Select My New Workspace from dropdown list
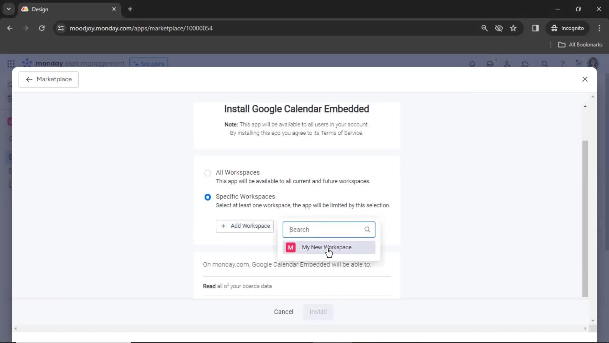Screen dimensions: 609x343 click(329, 247)
